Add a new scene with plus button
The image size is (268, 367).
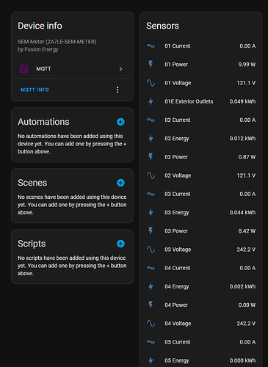pyautogui.click(x=120, y=183)
